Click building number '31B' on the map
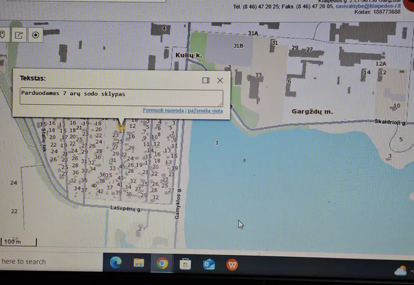Viewport: 414px width, 285px height. pyautogui.click(x=238, y=46)
